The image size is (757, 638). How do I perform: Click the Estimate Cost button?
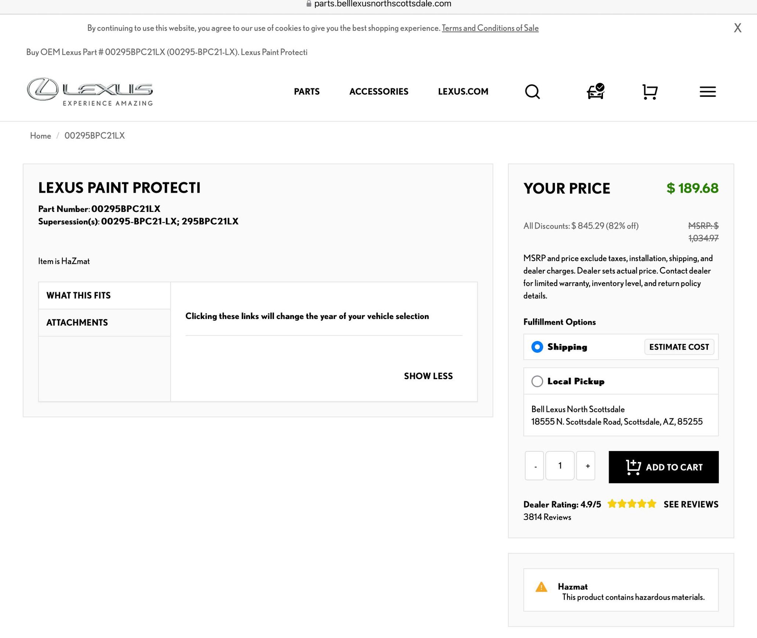point(679,347)
